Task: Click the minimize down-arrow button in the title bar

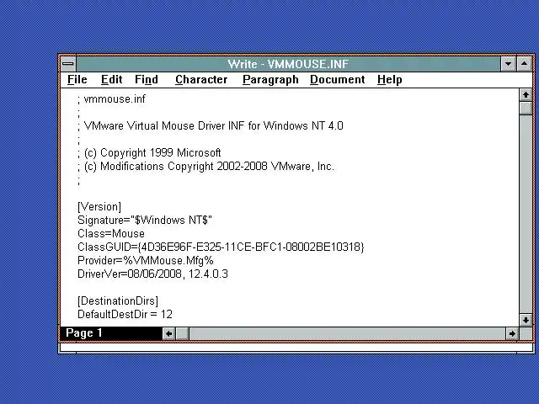Action: pos(508,64)
